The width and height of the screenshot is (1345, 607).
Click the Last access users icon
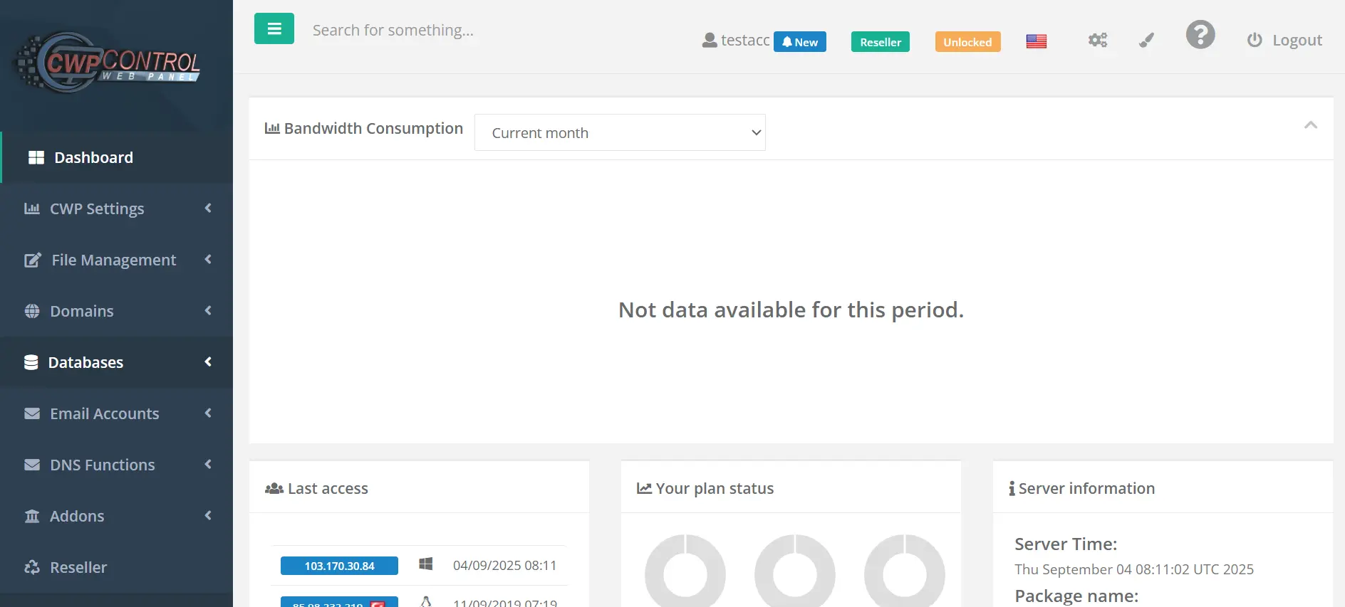[274, 488]
